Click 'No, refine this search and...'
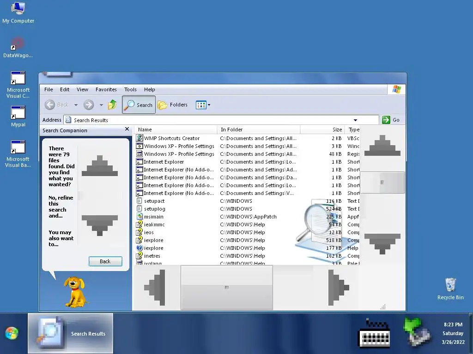This screenshot has width=473, height=354. pyautogui.click(x=61, y=206)
